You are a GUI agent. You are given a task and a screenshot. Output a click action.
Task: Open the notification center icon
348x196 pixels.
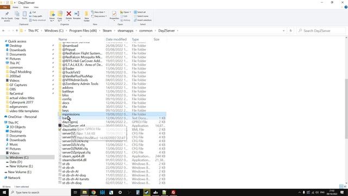(x=342, y=192)
